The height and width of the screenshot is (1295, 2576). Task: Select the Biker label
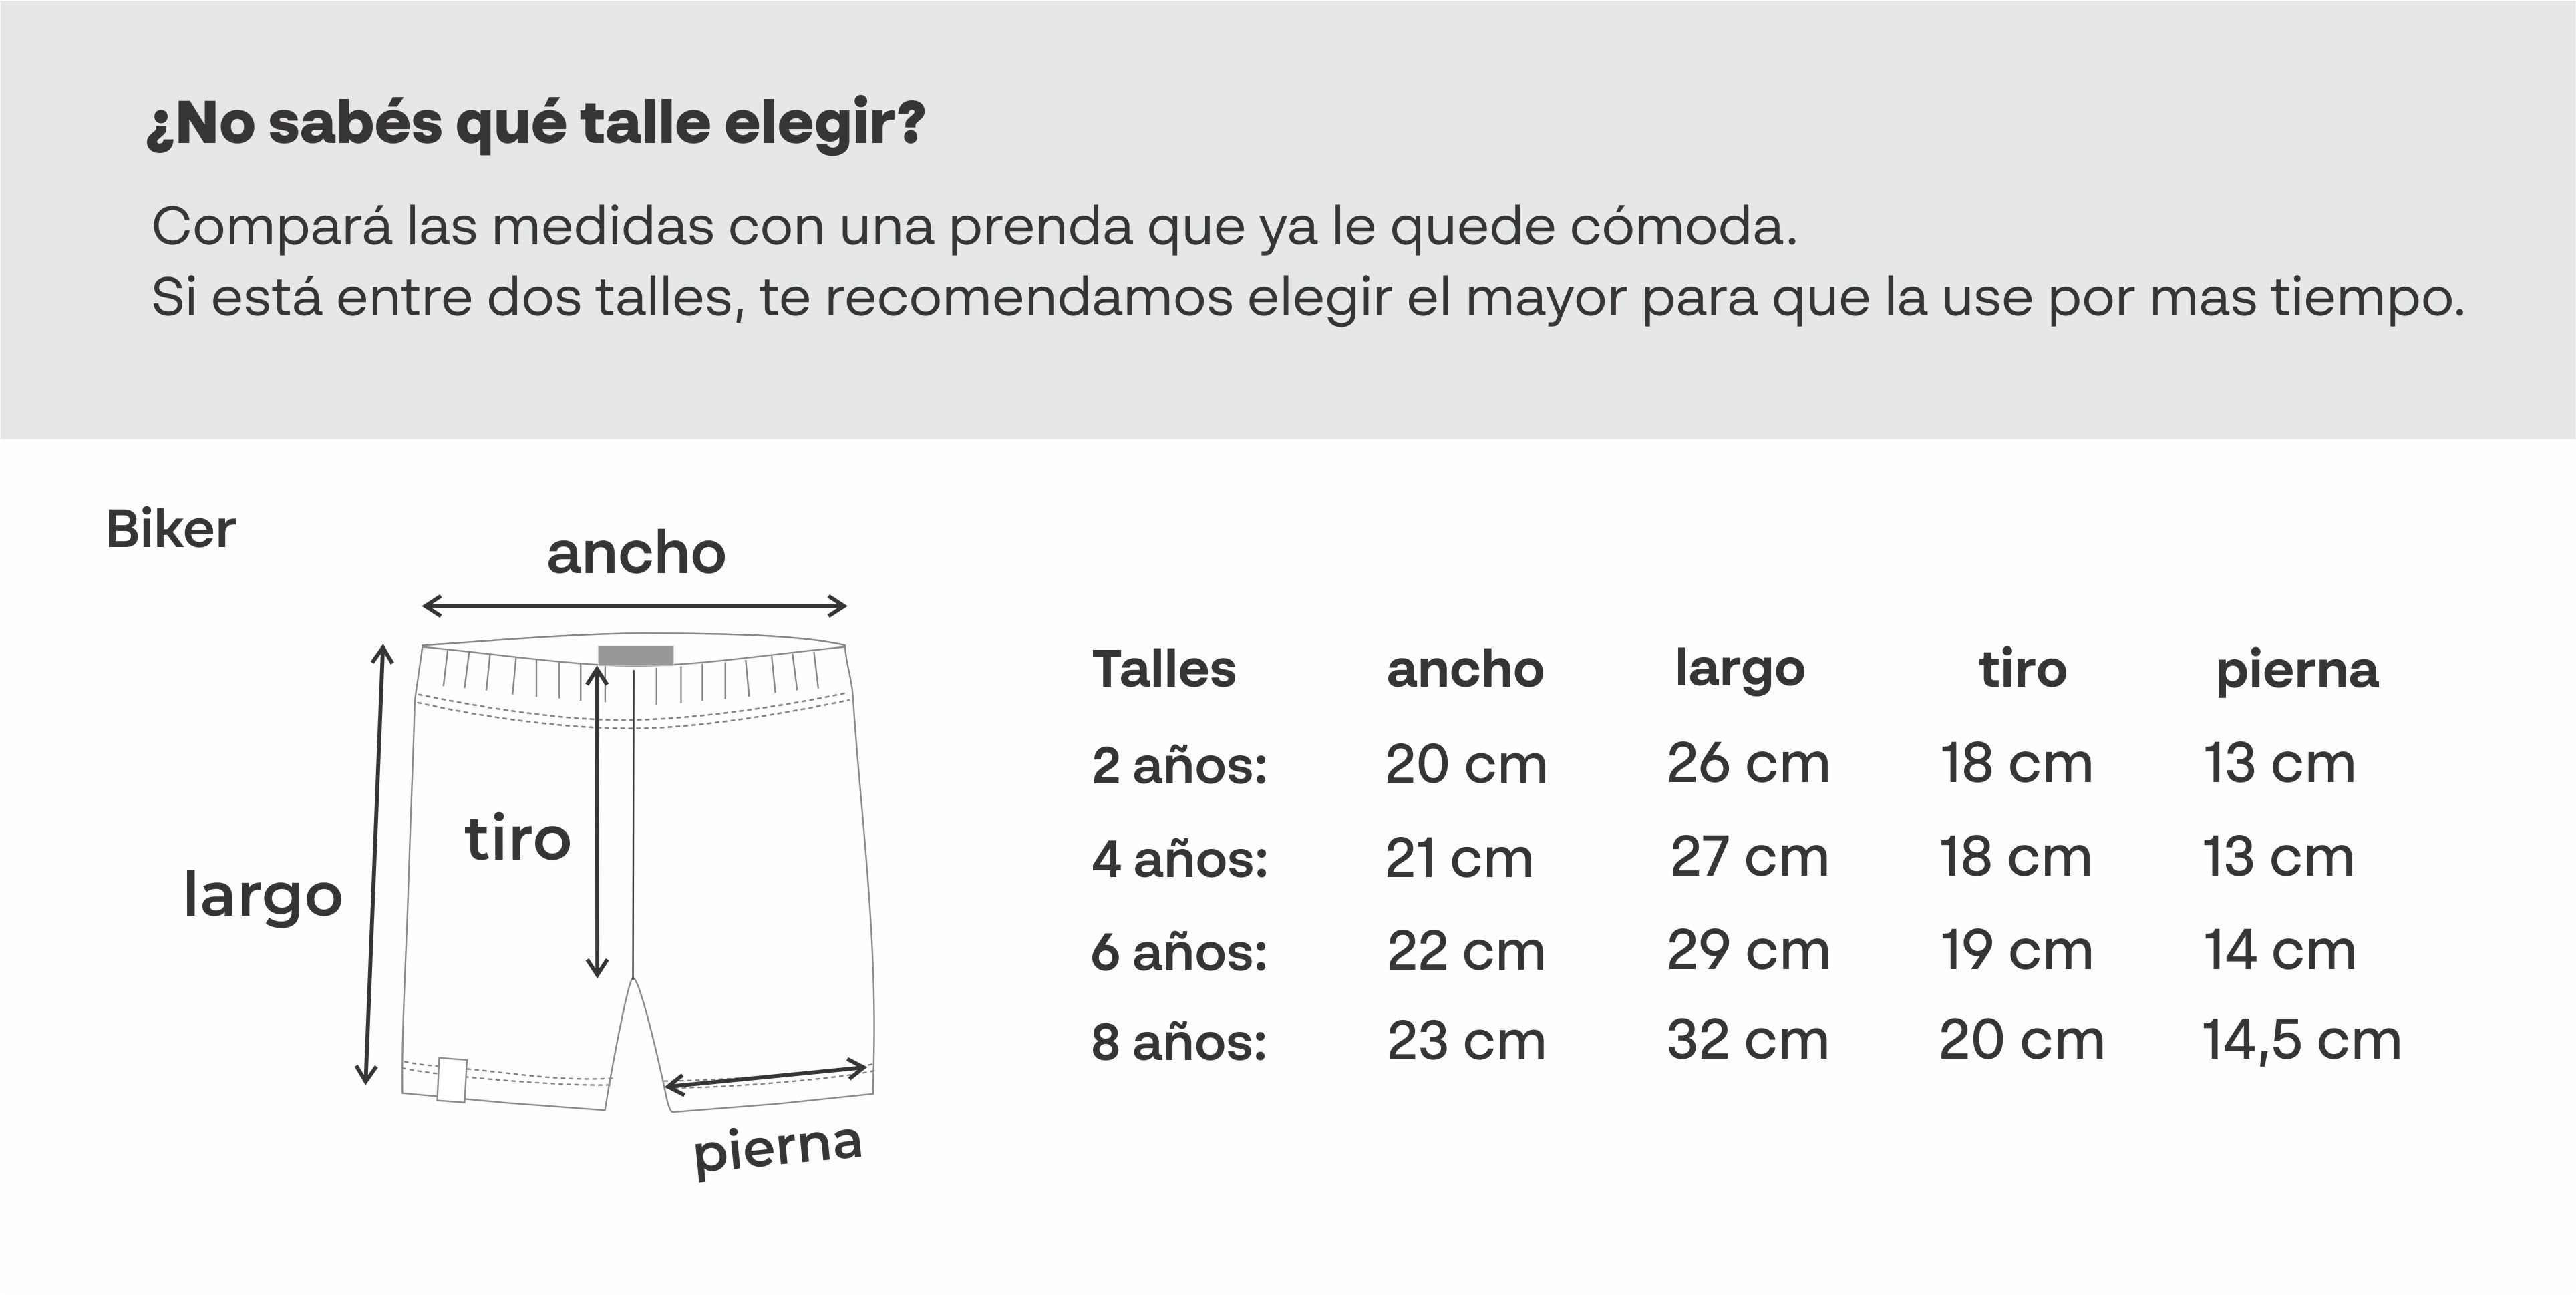click(171, 529)
